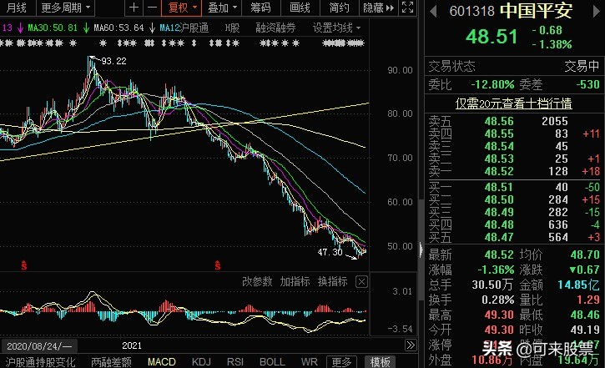The width and height of the screenshot is (605, 368).
Task: Activate the 画线 drawing tool
Action: pos(300,8)
